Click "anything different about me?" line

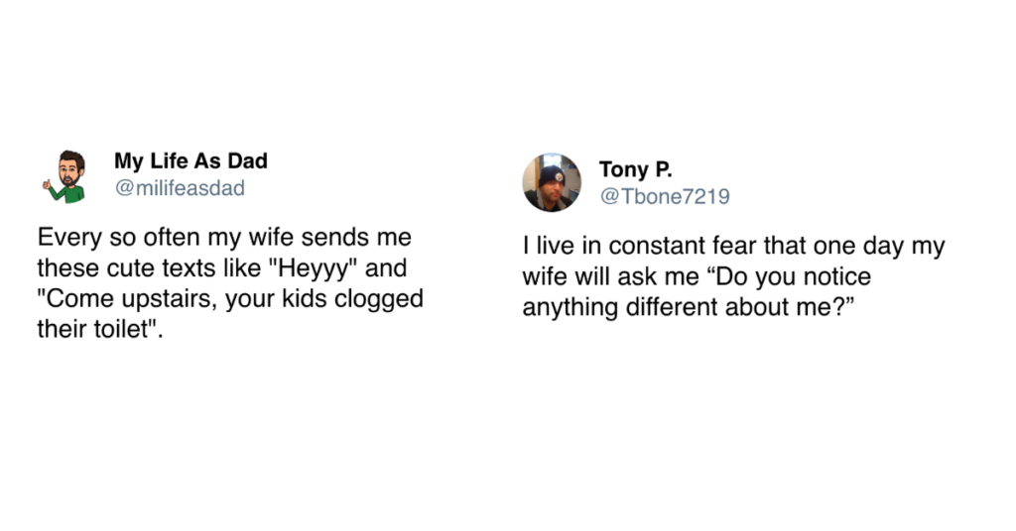[x=688, y=308]
